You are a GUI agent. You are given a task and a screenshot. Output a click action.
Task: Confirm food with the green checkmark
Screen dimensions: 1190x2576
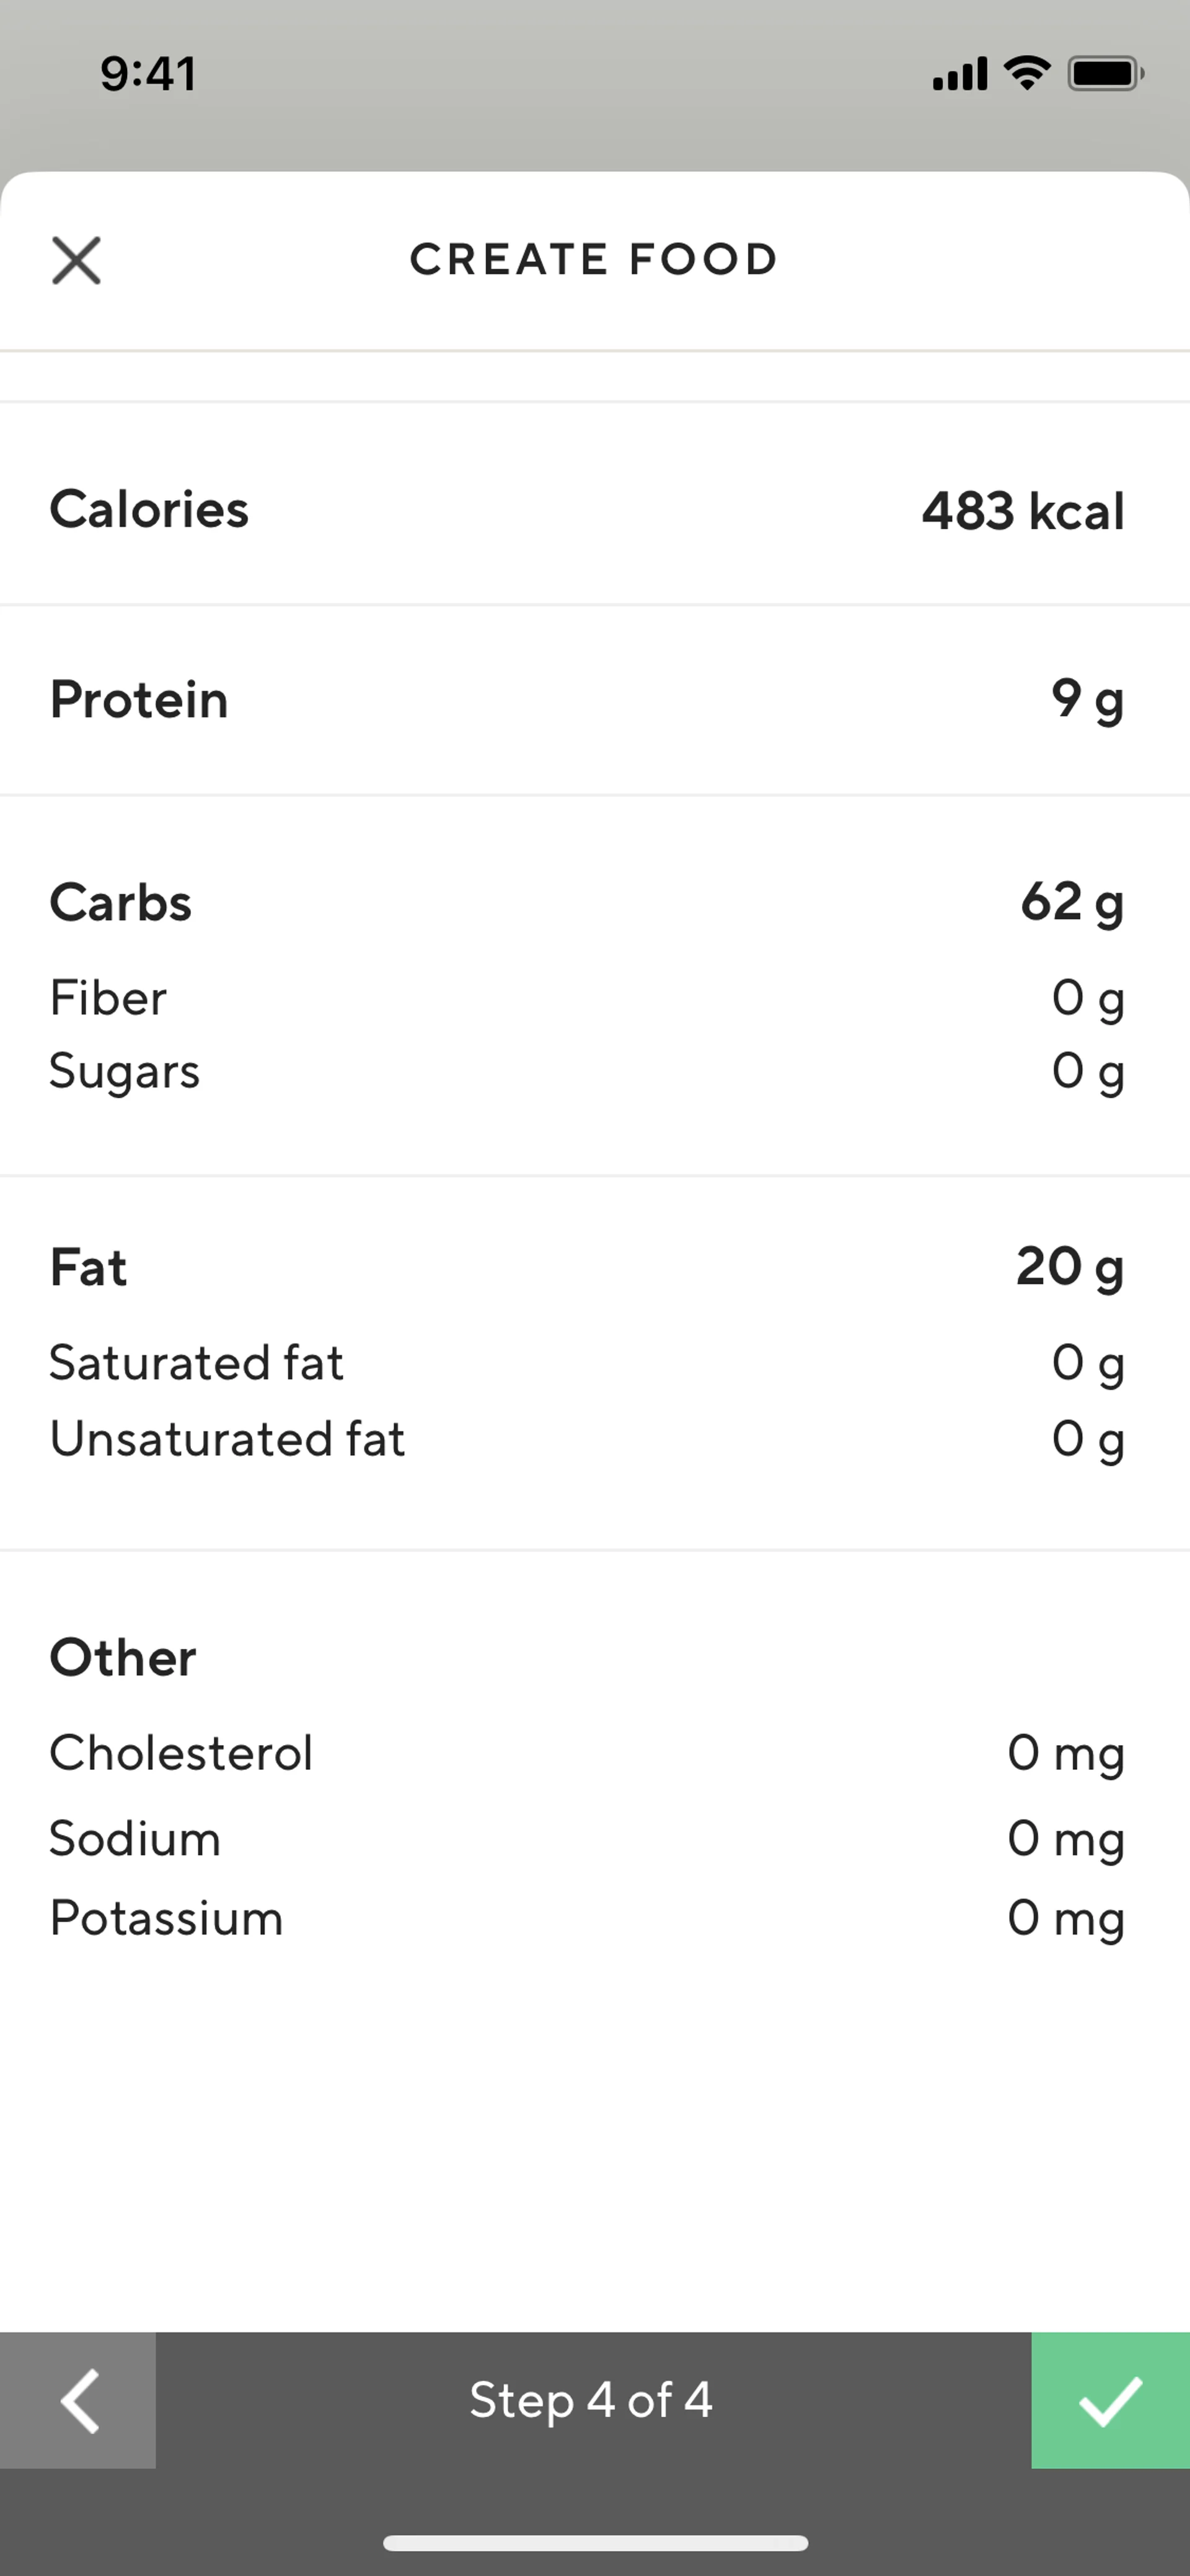[x=1110, y=2400]
